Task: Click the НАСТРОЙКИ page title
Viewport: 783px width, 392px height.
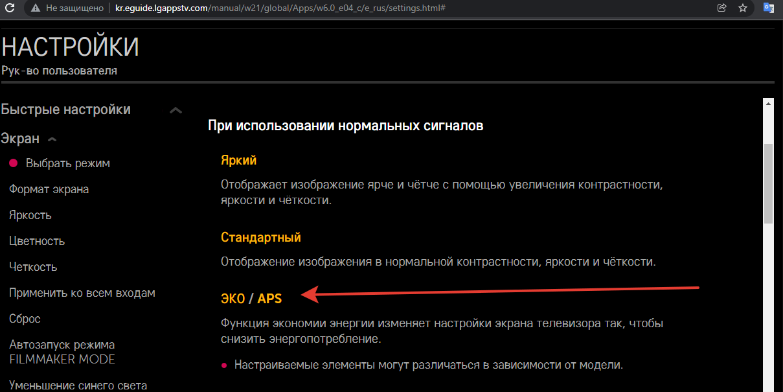Action: pos(70,47)
